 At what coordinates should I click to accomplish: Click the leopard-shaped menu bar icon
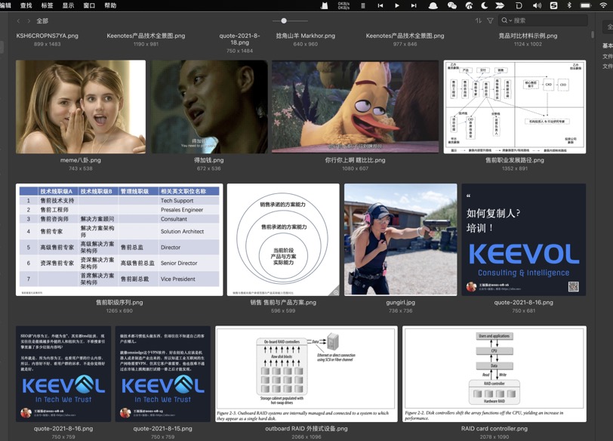[469, 5]
